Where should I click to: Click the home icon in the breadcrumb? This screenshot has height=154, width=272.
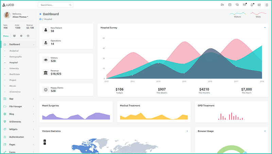40,19
